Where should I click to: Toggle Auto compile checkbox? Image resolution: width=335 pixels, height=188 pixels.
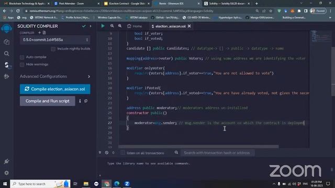tap(22, 57)
